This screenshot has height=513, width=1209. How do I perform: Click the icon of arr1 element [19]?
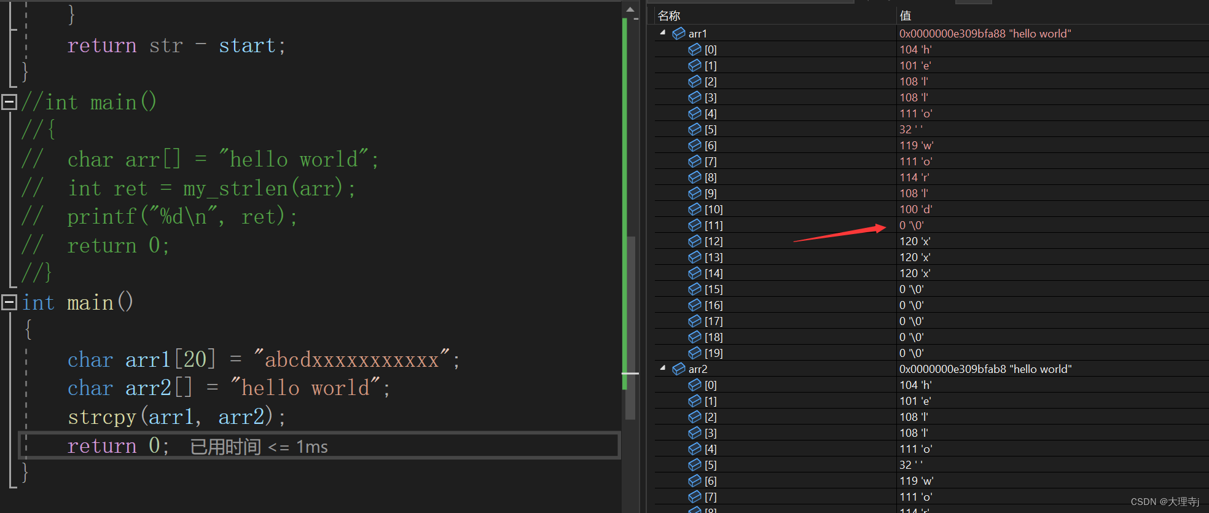695,353
